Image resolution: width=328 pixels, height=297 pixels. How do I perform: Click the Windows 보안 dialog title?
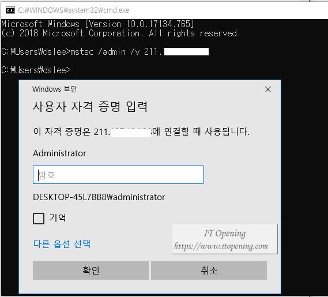tap(55, 89)
